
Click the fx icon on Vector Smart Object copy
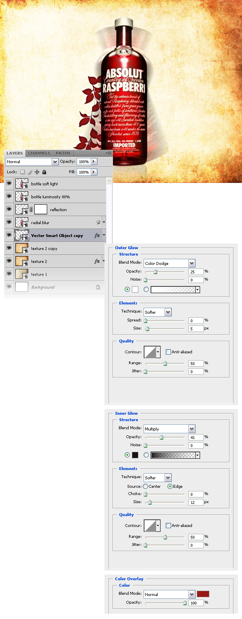(x=97, y=235)
